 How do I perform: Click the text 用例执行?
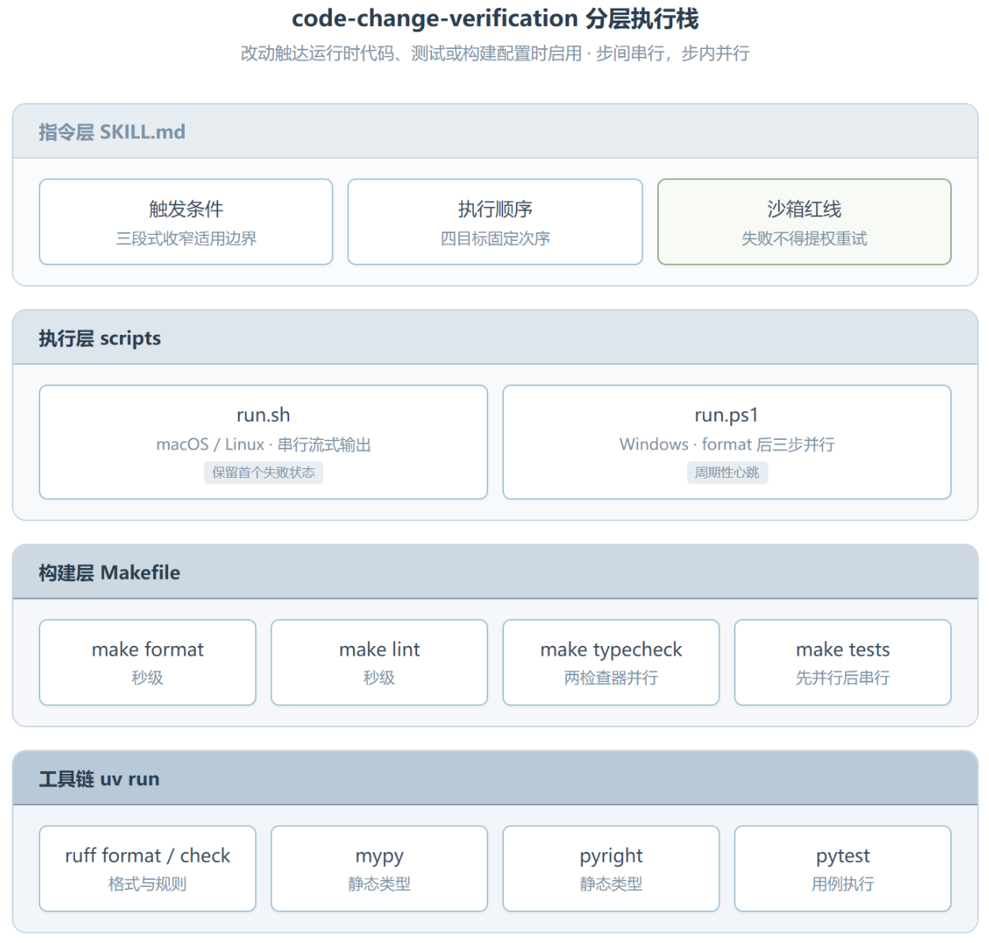(843, 884)
